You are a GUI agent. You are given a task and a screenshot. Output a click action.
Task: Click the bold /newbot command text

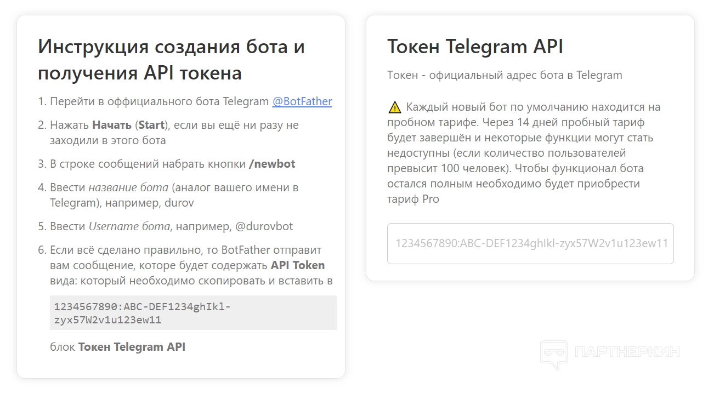pos(272,164)
